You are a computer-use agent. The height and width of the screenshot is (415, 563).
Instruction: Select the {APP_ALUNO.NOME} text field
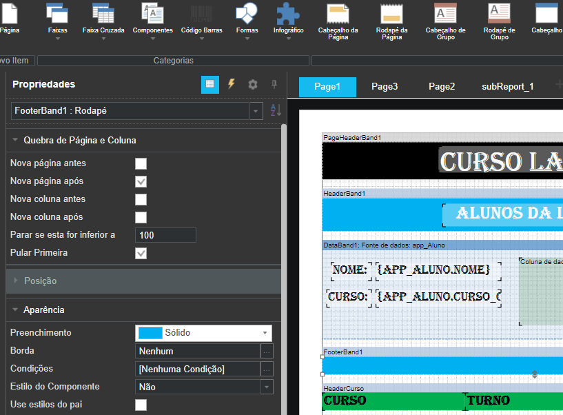438,271
